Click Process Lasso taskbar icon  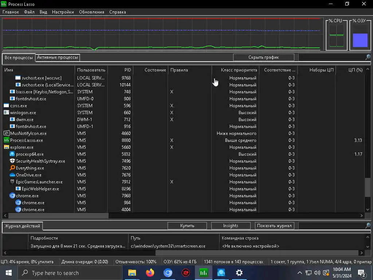203,273
